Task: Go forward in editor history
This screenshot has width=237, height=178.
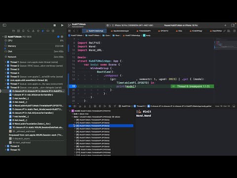Action: [78, 31]
